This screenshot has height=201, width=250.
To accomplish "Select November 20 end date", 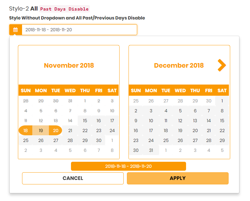I will tap(56, 130).
